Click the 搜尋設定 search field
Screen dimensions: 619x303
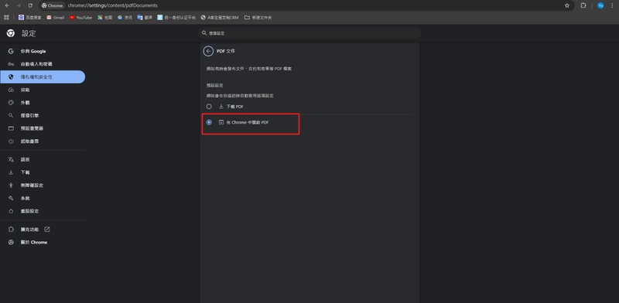coord(309,33)
